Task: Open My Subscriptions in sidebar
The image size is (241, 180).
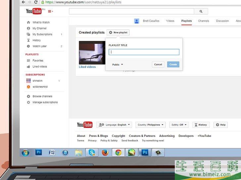Action: coord(42,34)
